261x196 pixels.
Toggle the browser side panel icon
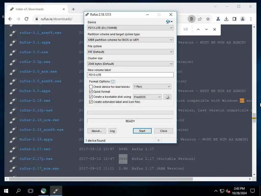[234, 19]
